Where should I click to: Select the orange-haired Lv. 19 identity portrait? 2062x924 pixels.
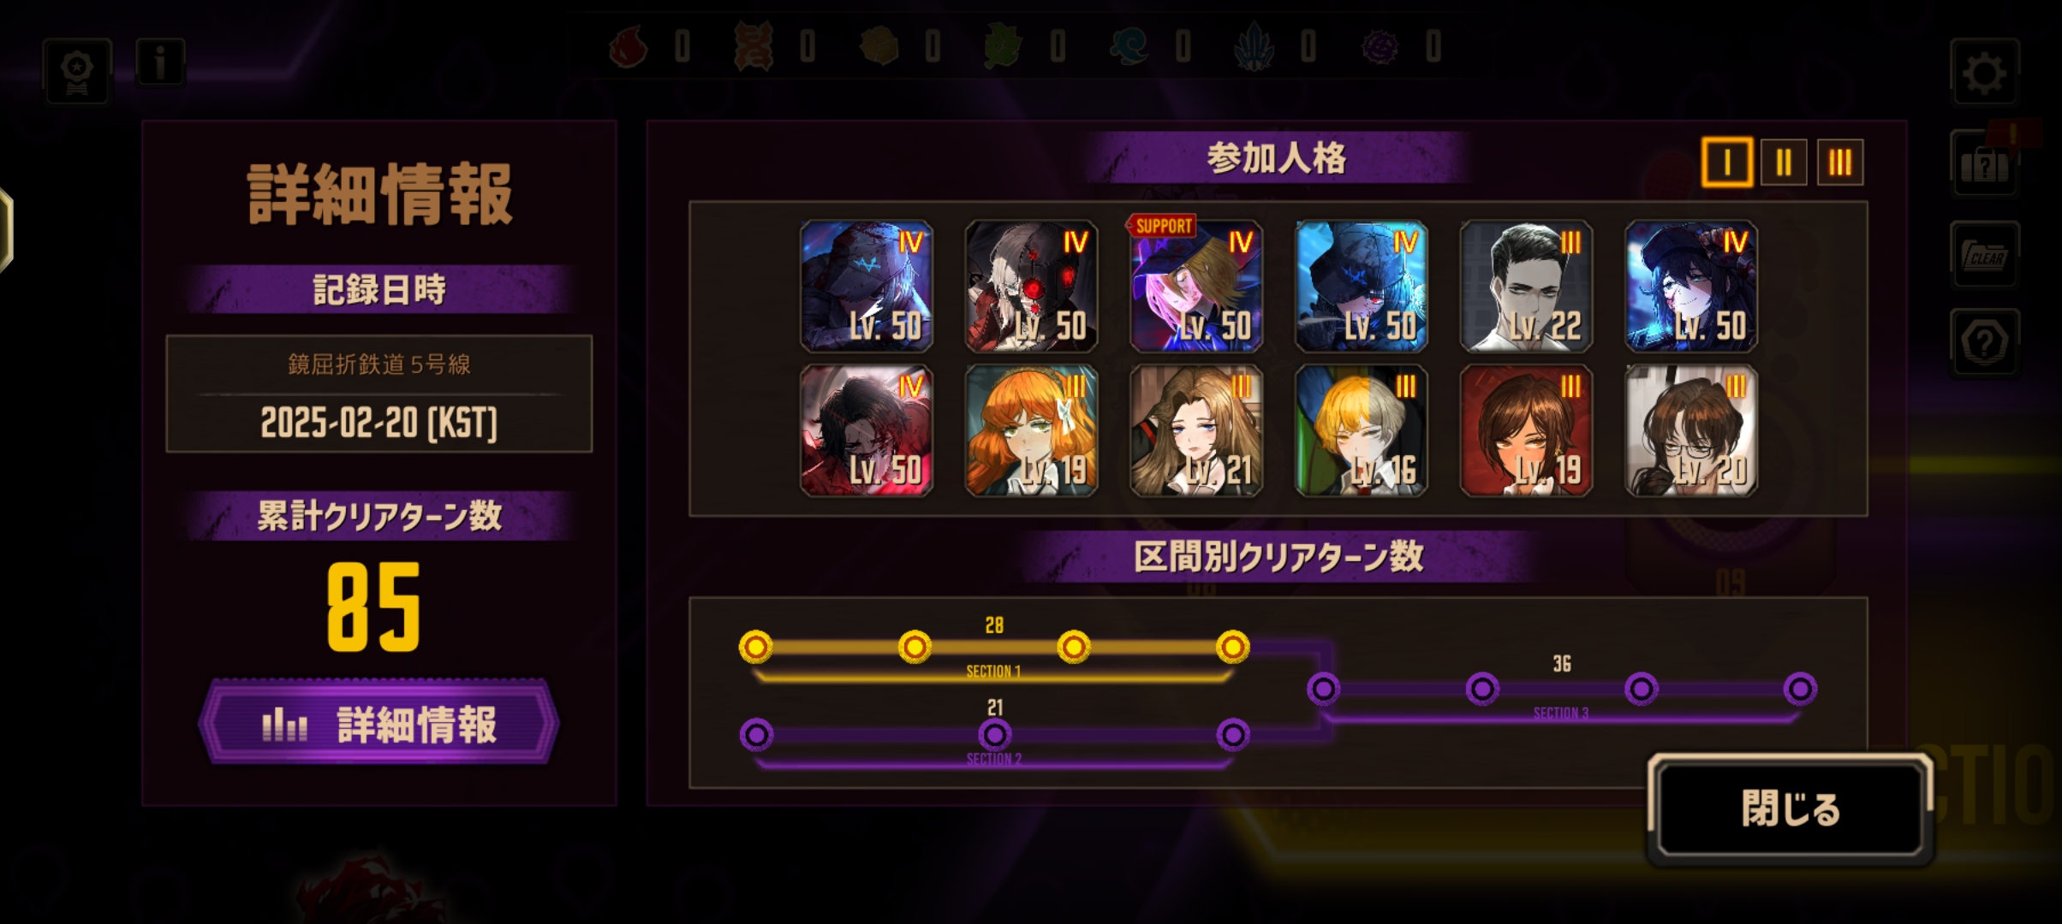(x=1031, y=430)
